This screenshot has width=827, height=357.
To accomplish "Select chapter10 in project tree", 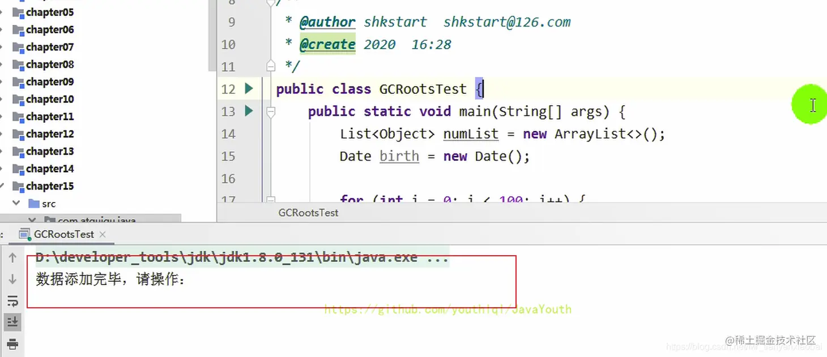I will (x=50, y=99).
